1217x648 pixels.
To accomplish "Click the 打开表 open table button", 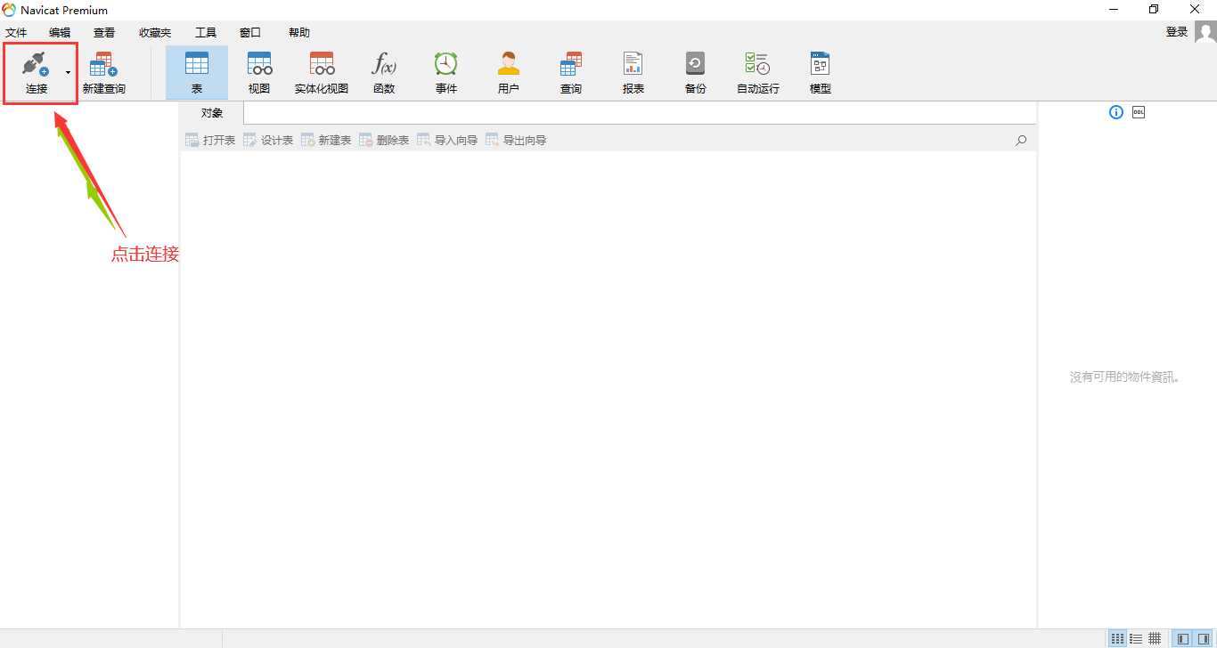I will [x=210, y=140].
